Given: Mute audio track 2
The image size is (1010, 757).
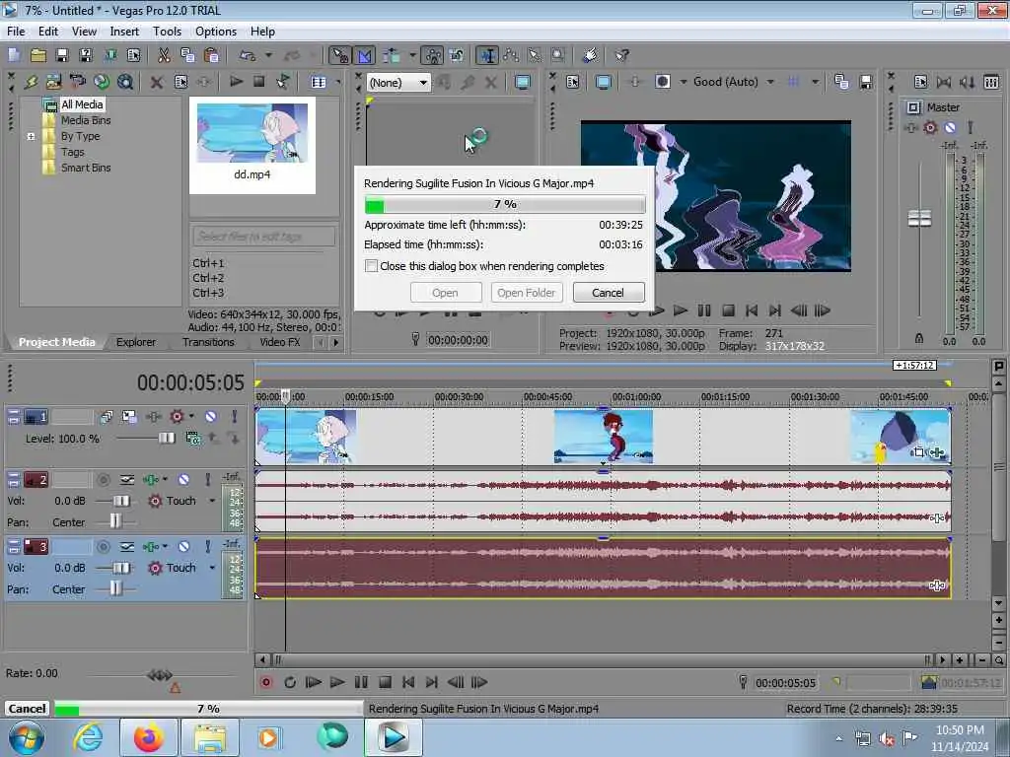Looking at the screenshot, I should click(184, 480).
